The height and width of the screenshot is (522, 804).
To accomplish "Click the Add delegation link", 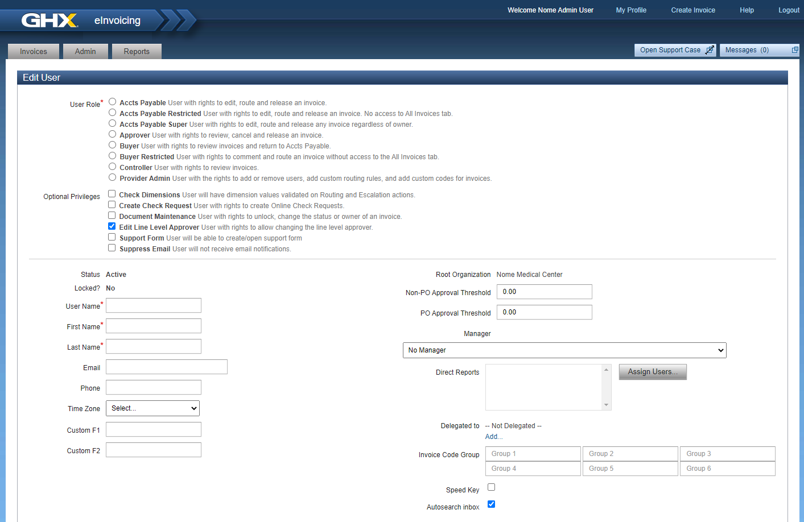I will click(493, 437).
